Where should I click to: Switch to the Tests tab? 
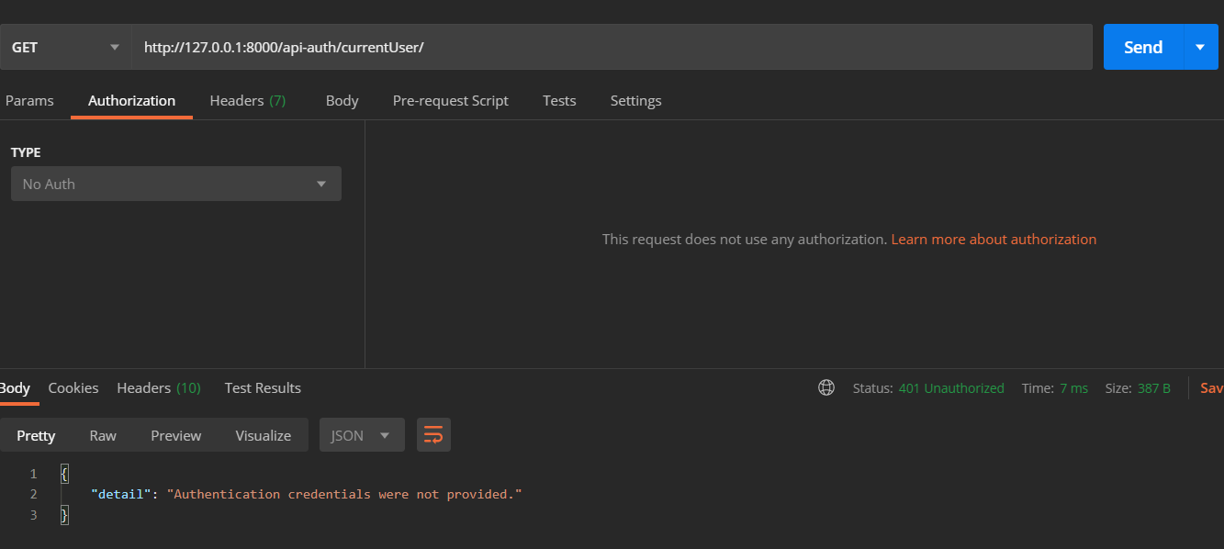(x=559, y=101)
